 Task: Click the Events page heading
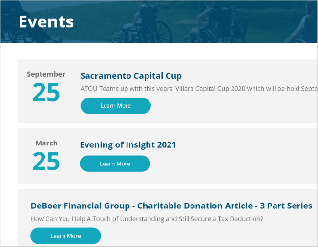(x=46, y=22)
